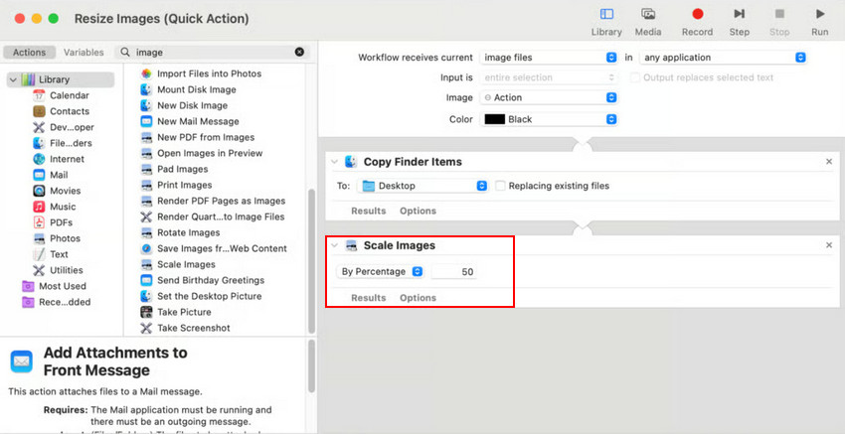845x434 pixels.
Task: Select New PDF from Images action
Action: (x=197, y=137)
